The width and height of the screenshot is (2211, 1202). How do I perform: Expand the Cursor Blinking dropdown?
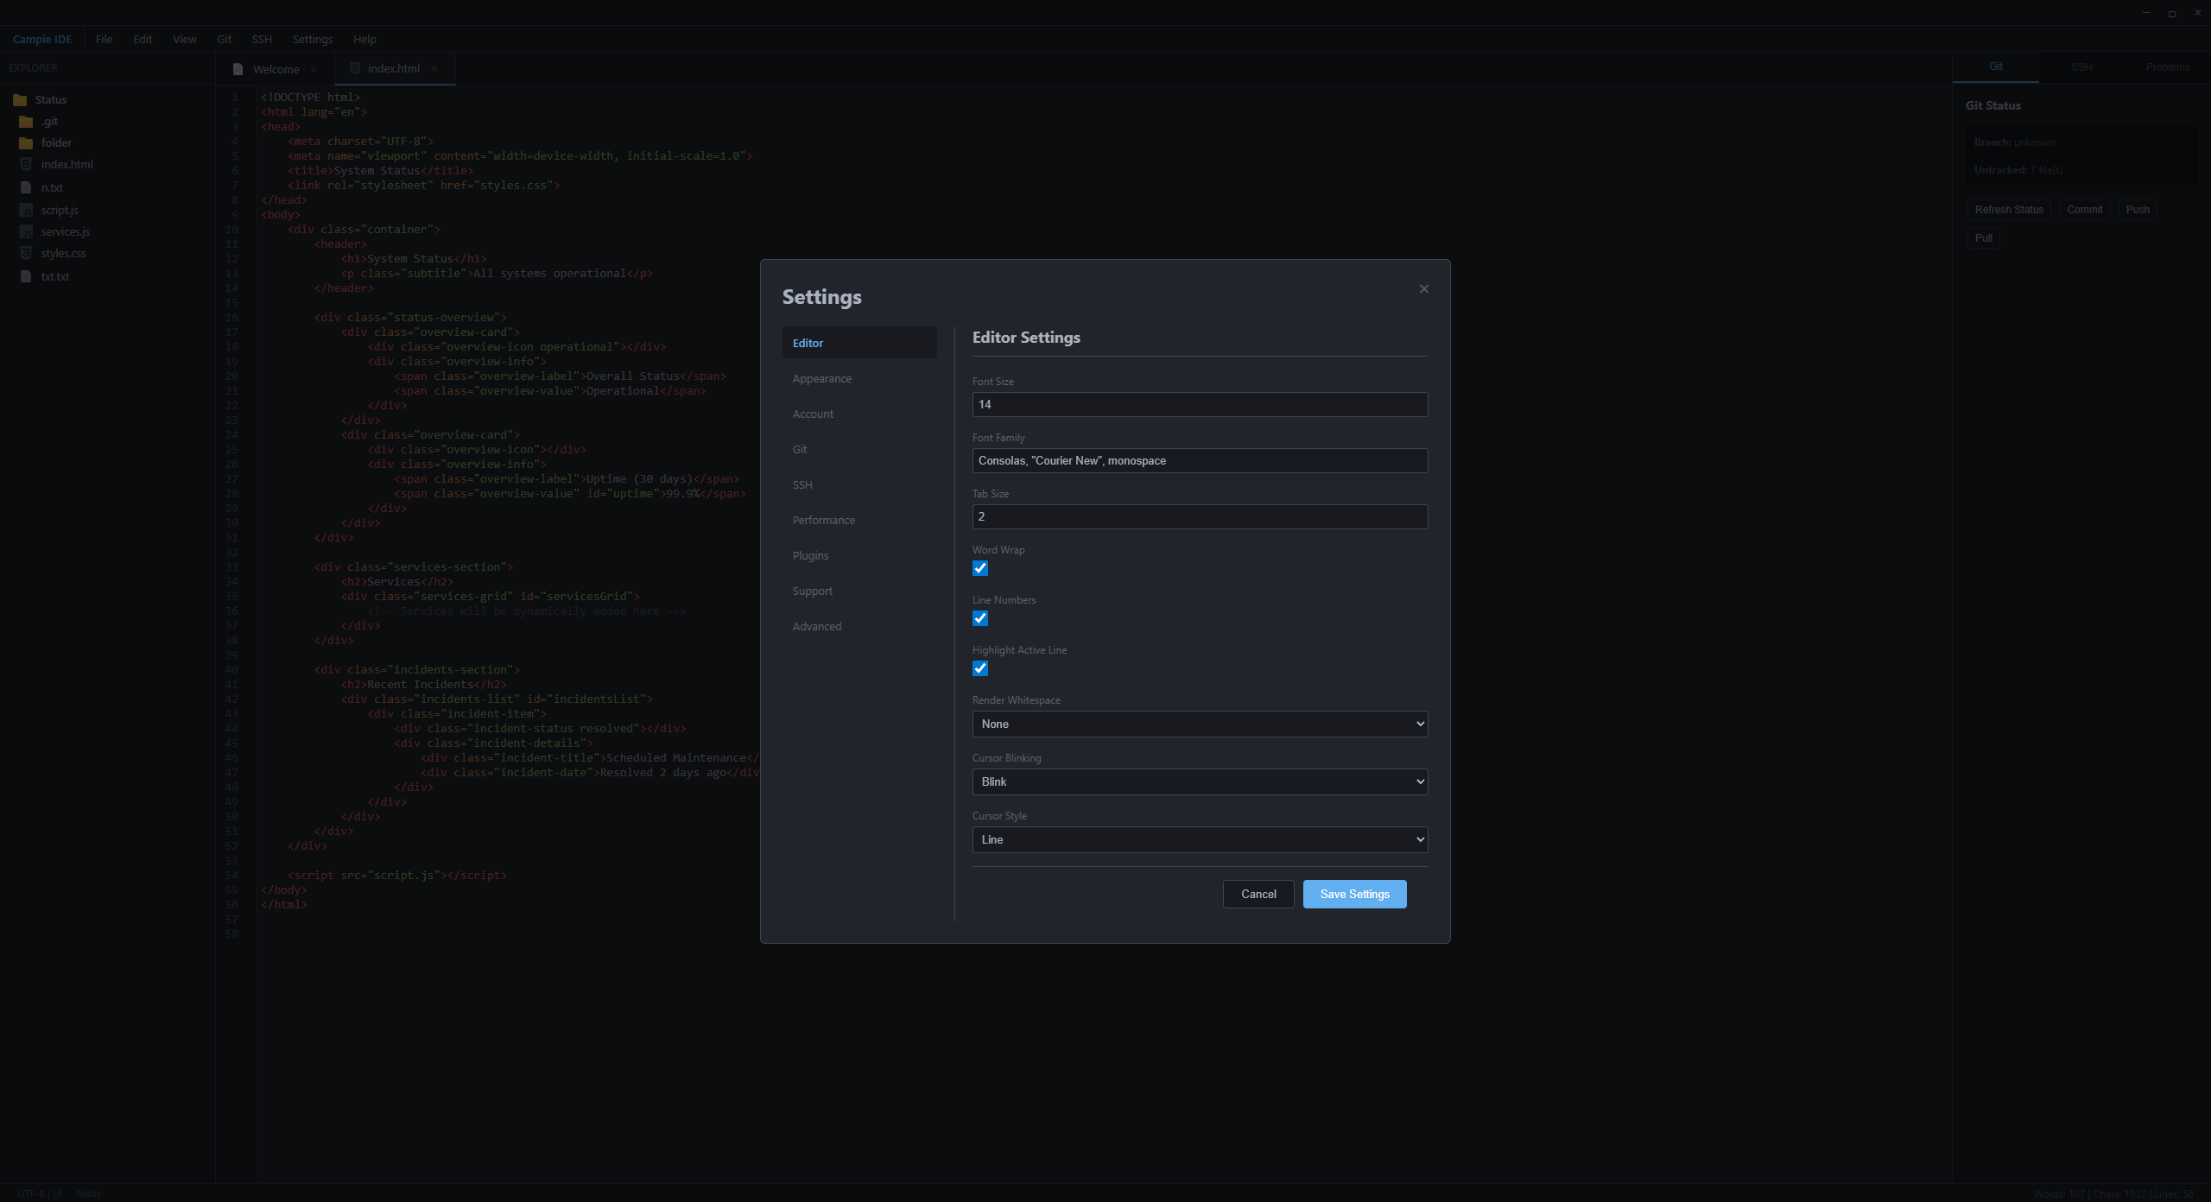[1199, 781]
